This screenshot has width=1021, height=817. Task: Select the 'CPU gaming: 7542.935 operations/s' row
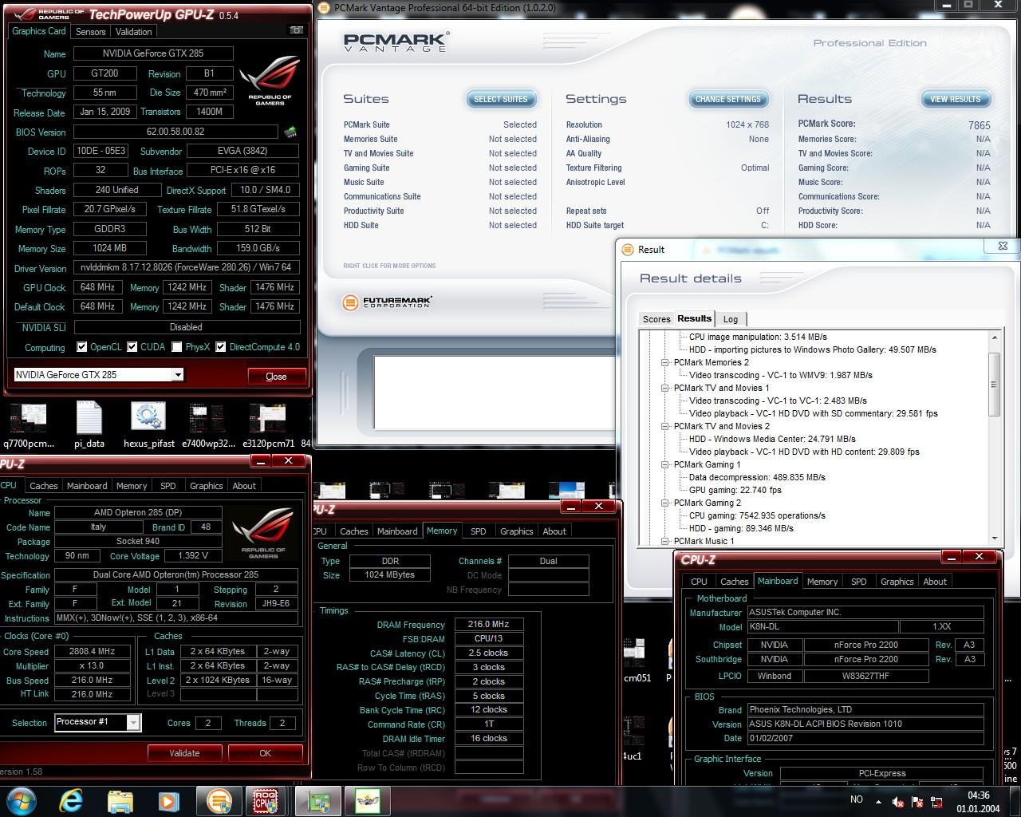point(757,515)
